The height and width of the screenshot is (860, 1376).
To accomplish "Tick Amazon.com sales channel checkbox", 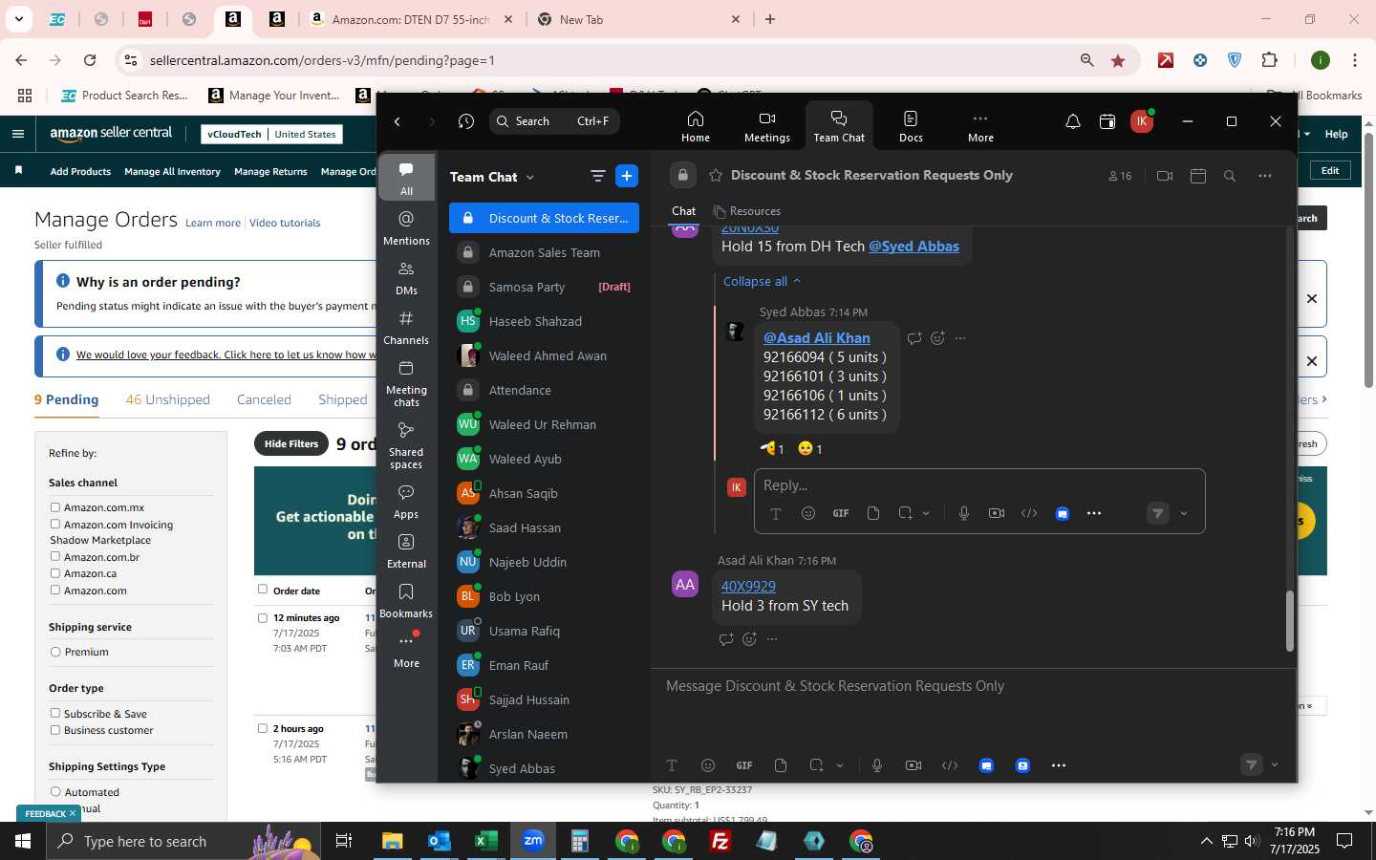I will point(55,590).
